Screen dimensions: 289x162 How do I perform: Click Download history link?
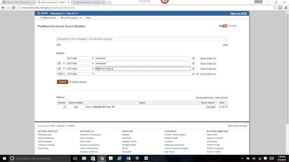[205, 97]
